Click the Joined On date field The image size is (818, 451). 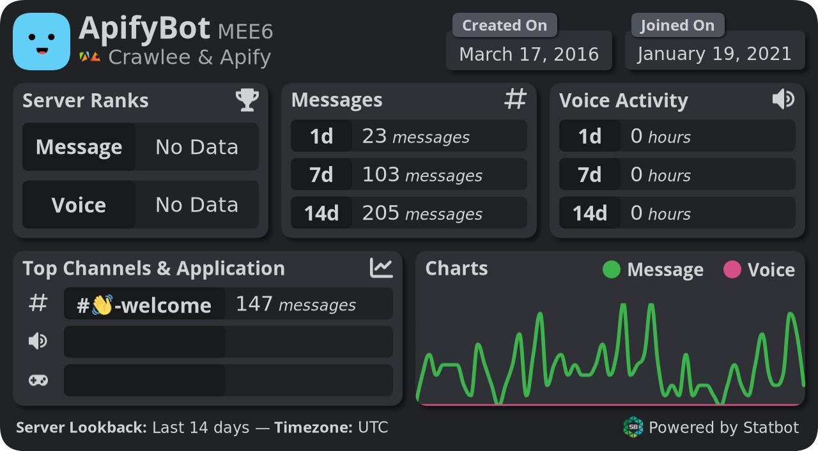pos(714,54)
